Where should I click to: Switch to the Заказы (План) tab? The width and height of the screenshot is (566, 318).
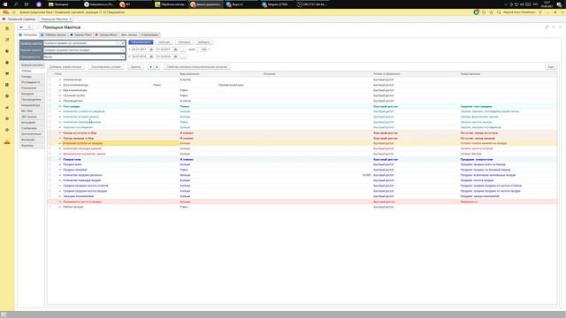tap(80, 35)
